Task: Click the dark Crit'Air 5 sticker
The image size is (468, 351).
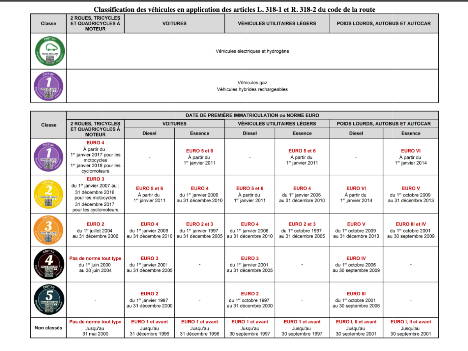Action: tap(49, 300)
